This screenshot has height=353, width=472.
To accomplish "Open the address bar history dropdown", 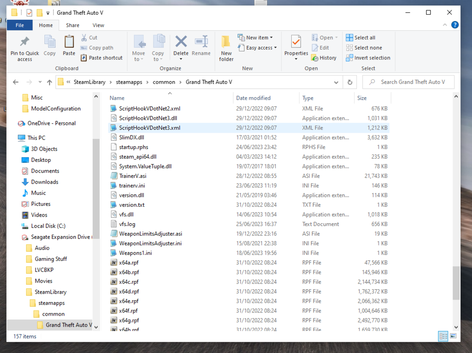I will 336,82.
